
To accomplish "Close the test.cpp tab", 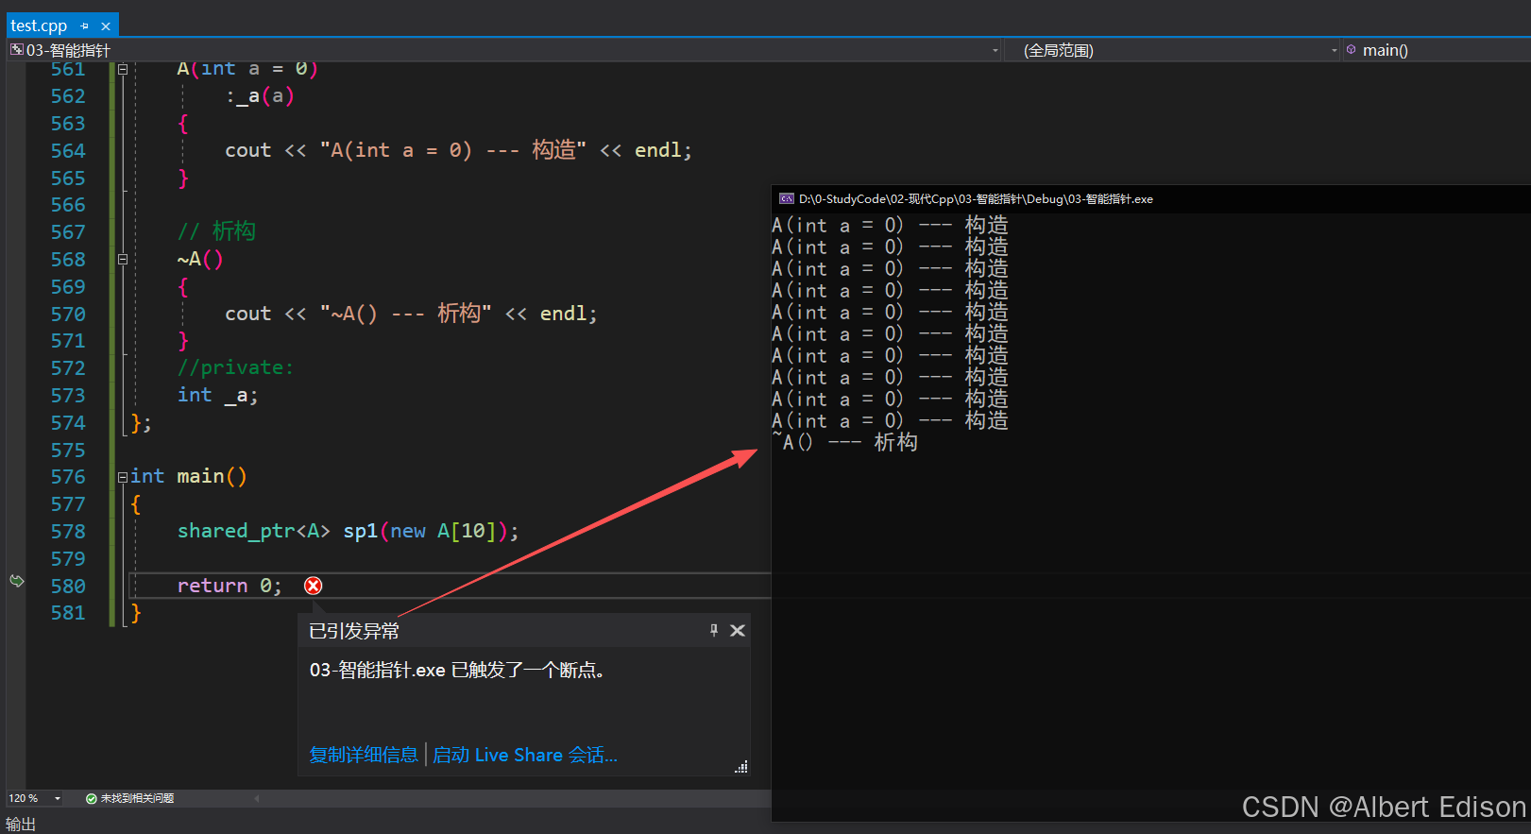I will point(106,26).
